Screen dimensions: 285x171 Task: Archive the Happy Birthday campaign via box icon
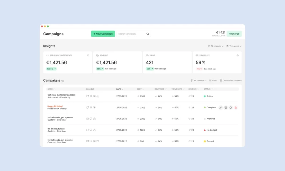tap(226, 108)
